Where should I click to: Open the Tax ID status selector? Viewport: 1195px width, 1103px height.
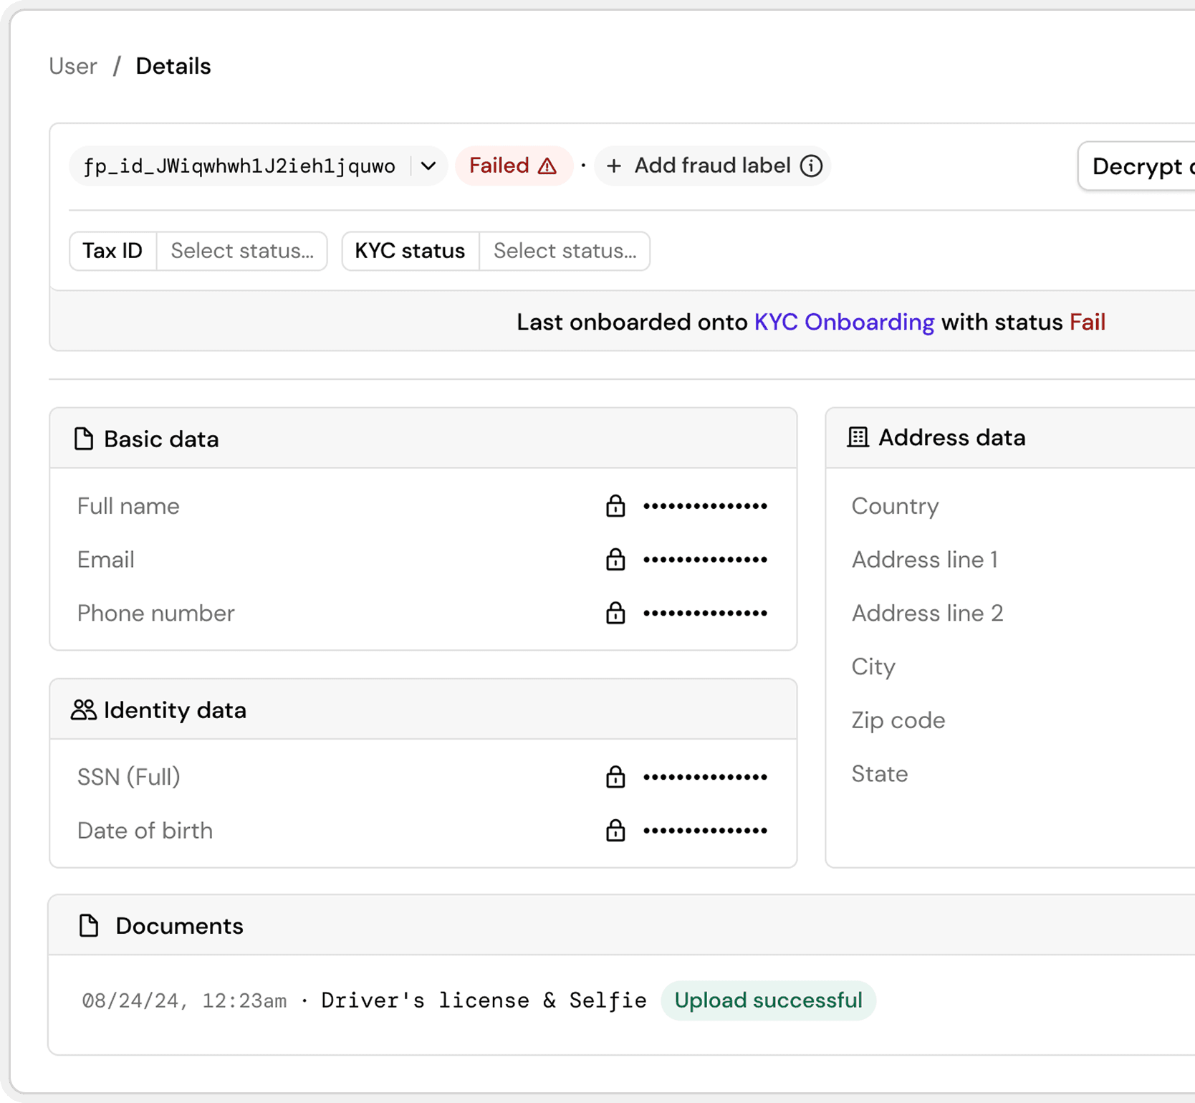point(242,251)
